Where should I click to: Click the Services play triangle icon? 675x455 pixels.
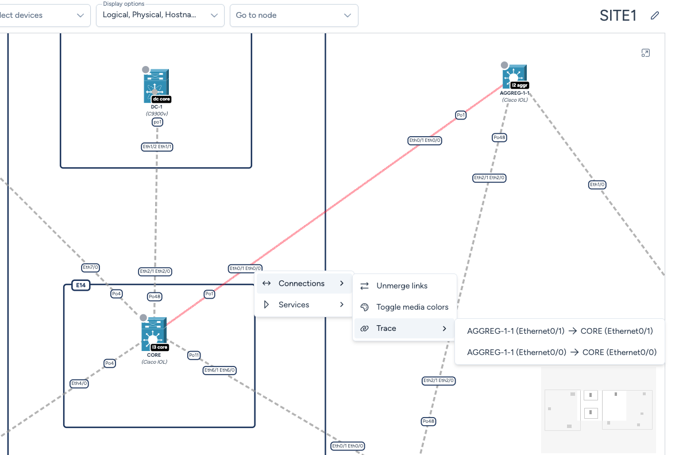coord(267,304)
